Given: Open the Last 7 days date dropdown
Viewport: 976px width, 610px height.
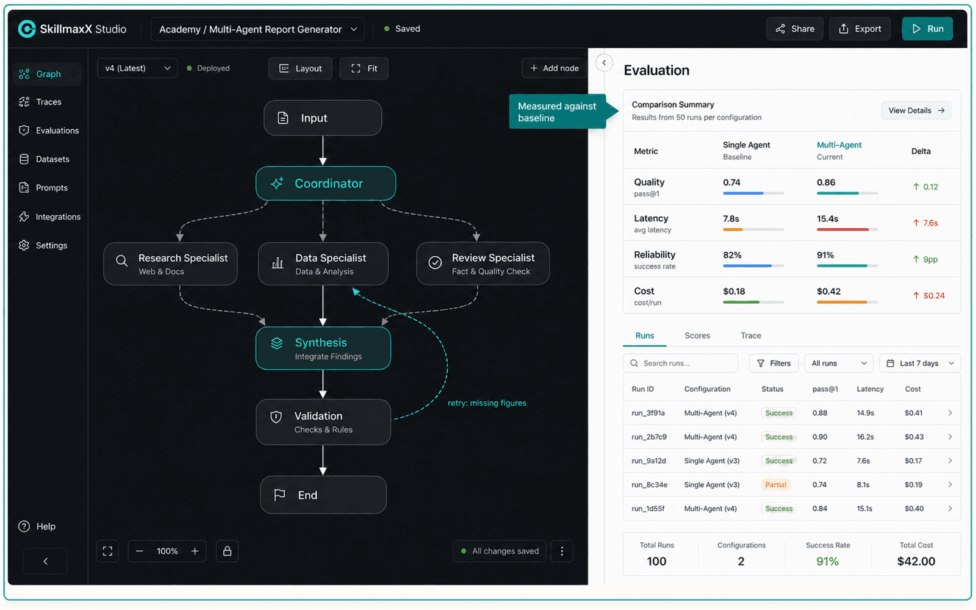Looking at the screenshot, I should pos(920,364).
